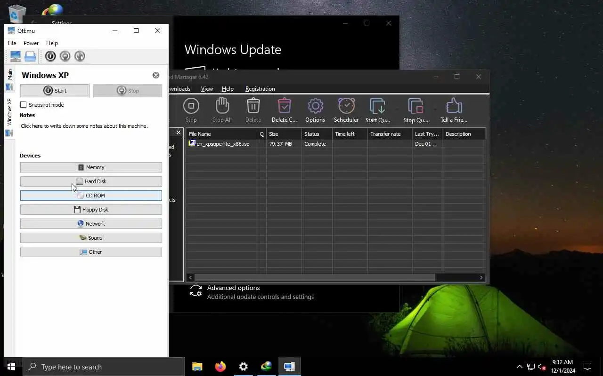This screenshot has width=603, height=376.
Task: Sort downloads by Size column header
Action: click(x=284, y=134)
